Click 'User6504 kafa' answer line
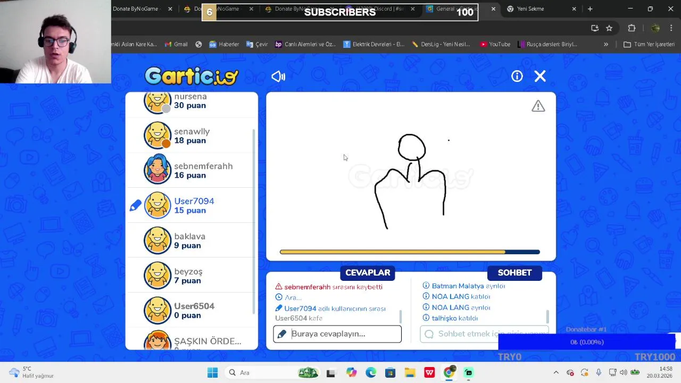This screenshot has height=383, width=681. [x=298, y=318]
